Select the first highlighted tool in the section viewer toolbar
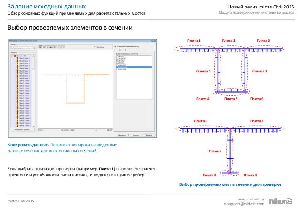This screenshot has height=208, width=300. click(40, 47)
